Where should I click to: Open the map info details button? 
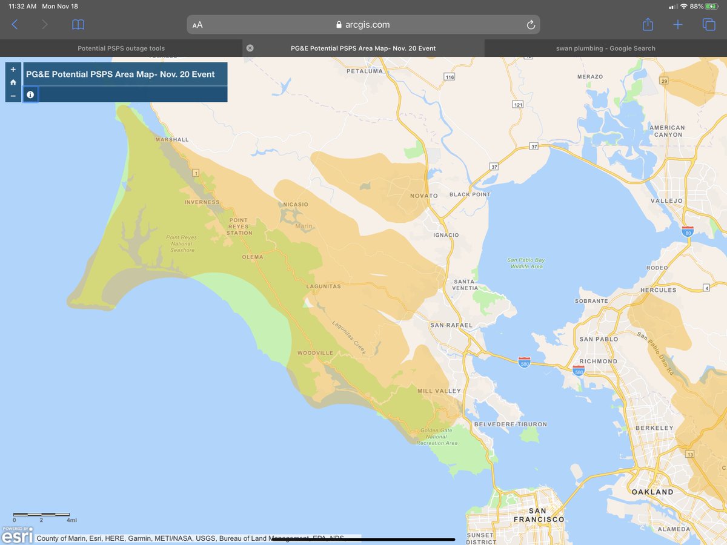pyautogui.click(x=30, y=94)
